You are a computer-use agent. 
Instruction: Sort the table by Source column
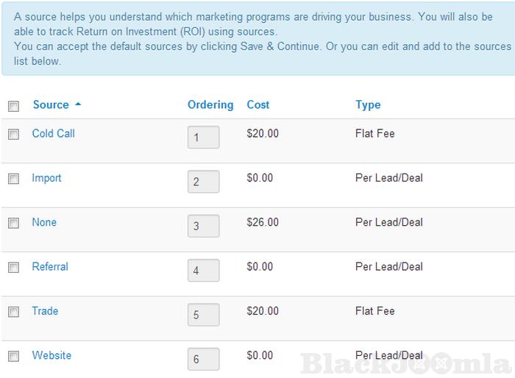[51, 104]
